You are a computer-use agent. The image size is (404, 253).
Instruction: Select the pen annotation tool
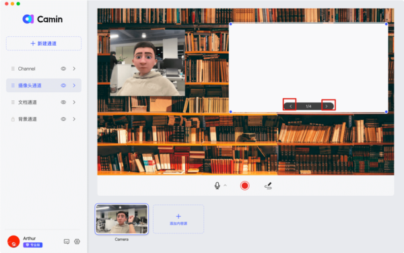[x=268, y=186]
